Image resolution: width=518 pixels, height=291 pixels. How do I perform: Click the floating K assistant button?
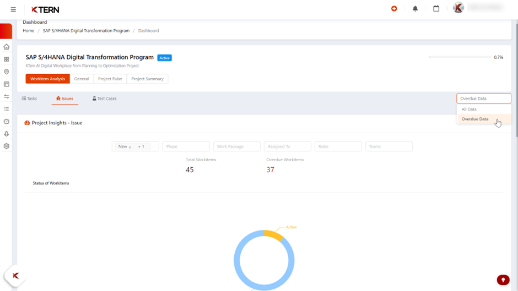click(15, 276)
